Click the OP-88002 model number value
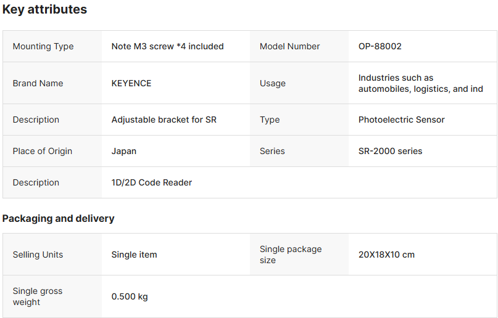This screenshot has height=318, width=498. (380, 46)
